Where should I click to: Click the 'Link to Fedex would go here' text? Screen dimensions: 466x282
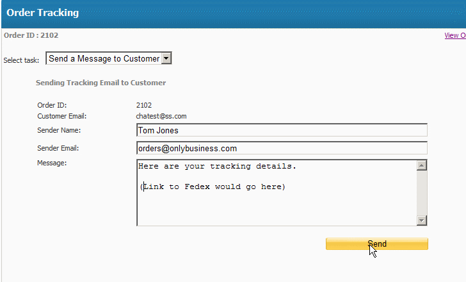(x=213, y=187)
